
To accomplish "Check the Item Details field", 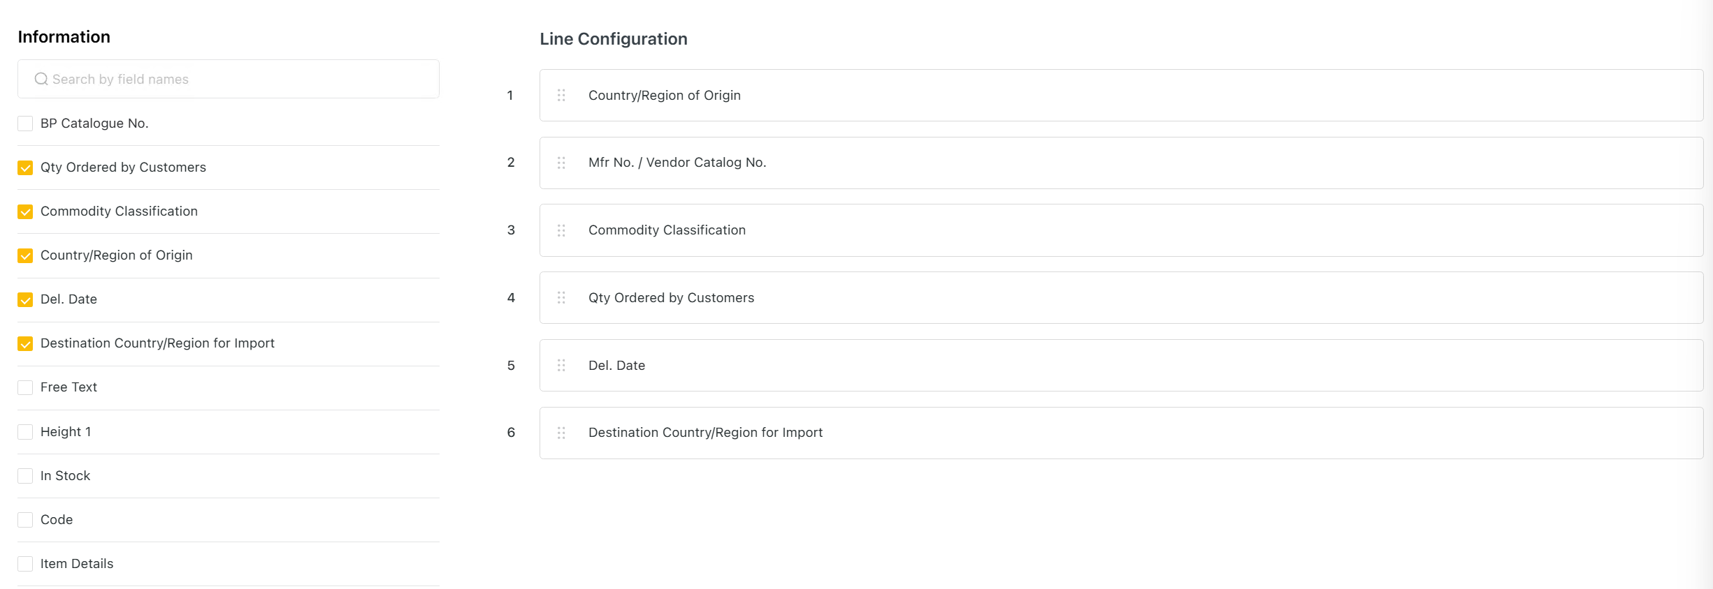I will (x=25, y=564).
